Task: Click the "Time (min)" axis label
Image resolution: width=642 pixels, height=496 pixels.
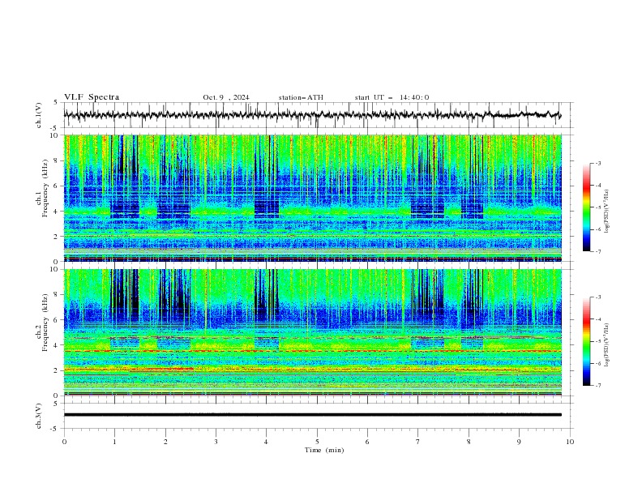Action: click(324, 450)
